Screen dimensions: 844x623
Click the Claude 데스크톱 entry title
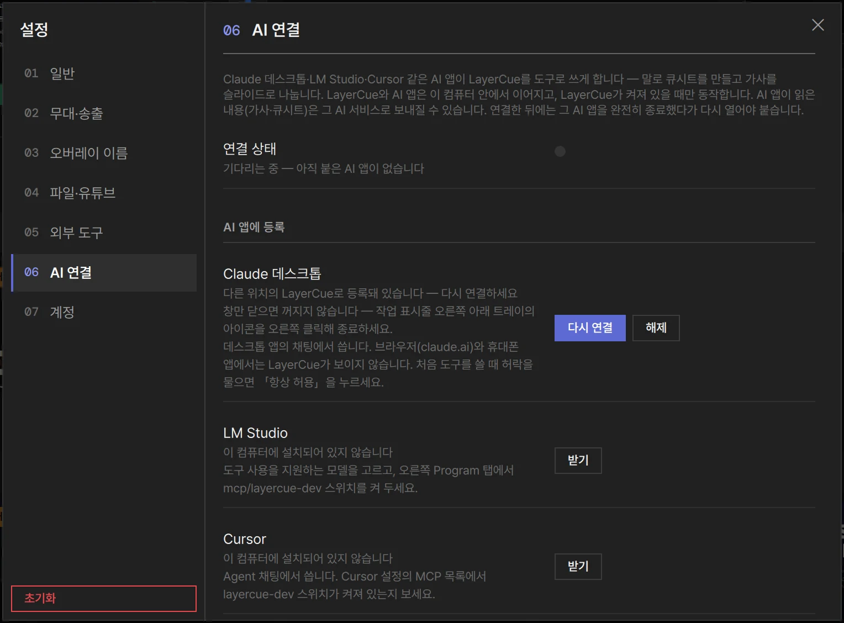[x=272, y=274]
